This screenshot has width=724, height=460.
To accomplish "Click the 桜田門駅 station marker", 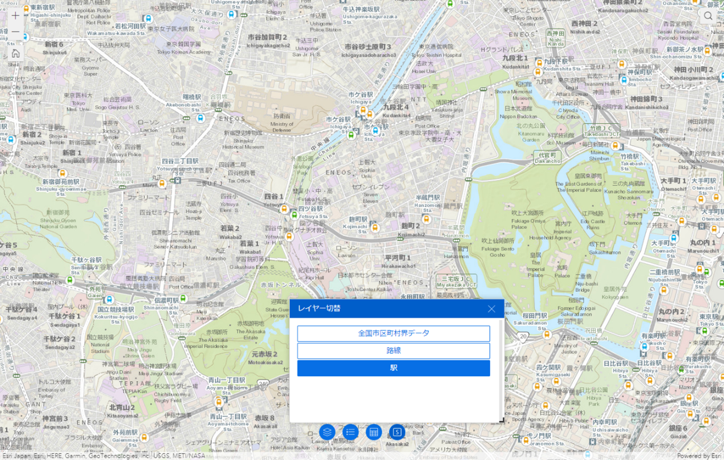I will click(547, 334).
